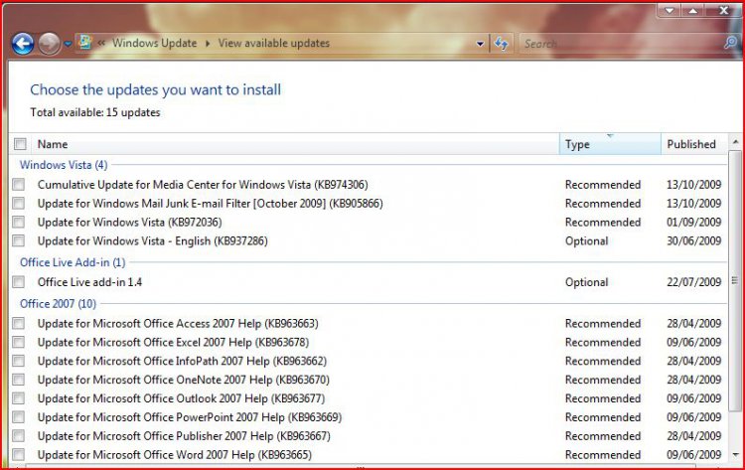Check Update for Windows Vista KB972036
Image resolution: width=745 pixels, height=470 pixels.
pos(19,222)
